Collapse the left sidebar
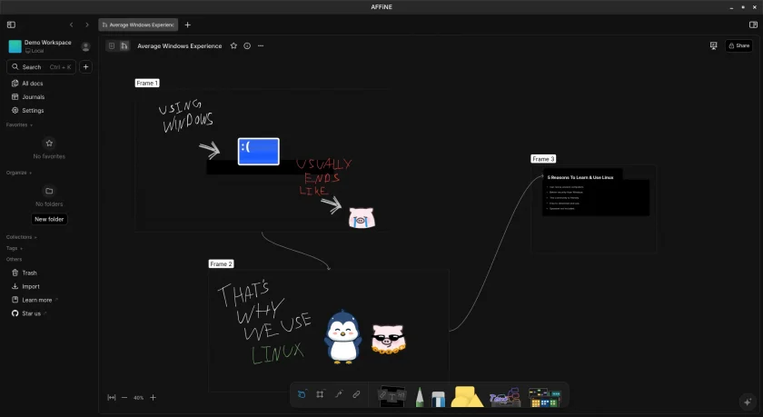Screen dimensions: 763x417 tap(11, 25)
